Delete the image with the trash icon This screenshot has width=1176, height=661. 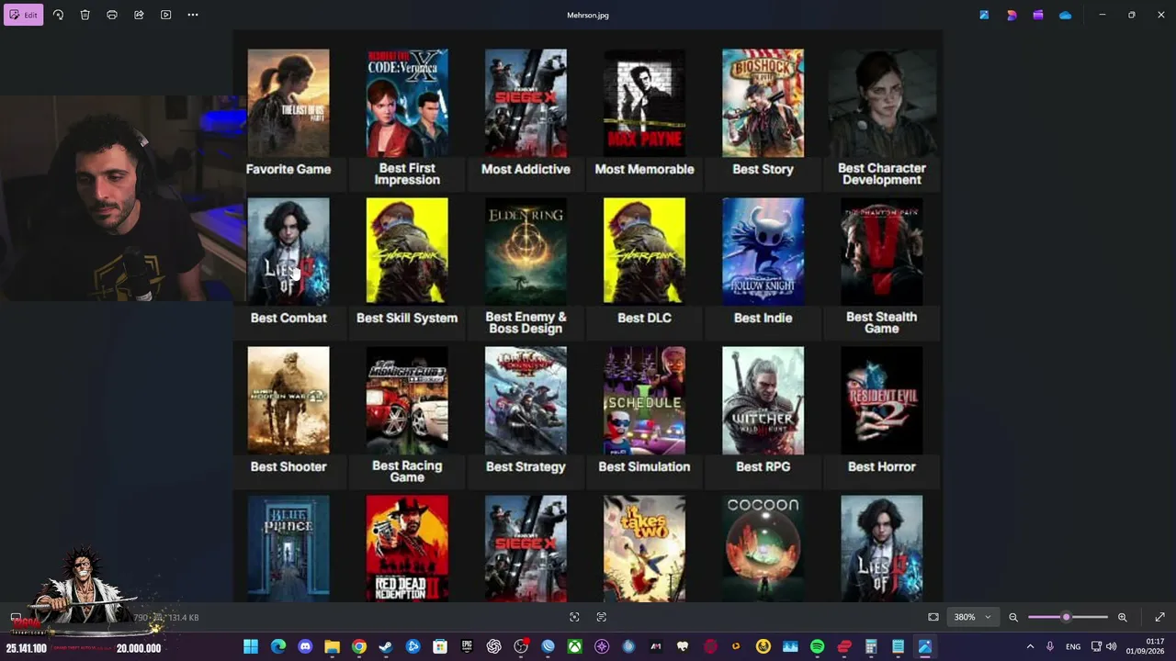[85, 15]
